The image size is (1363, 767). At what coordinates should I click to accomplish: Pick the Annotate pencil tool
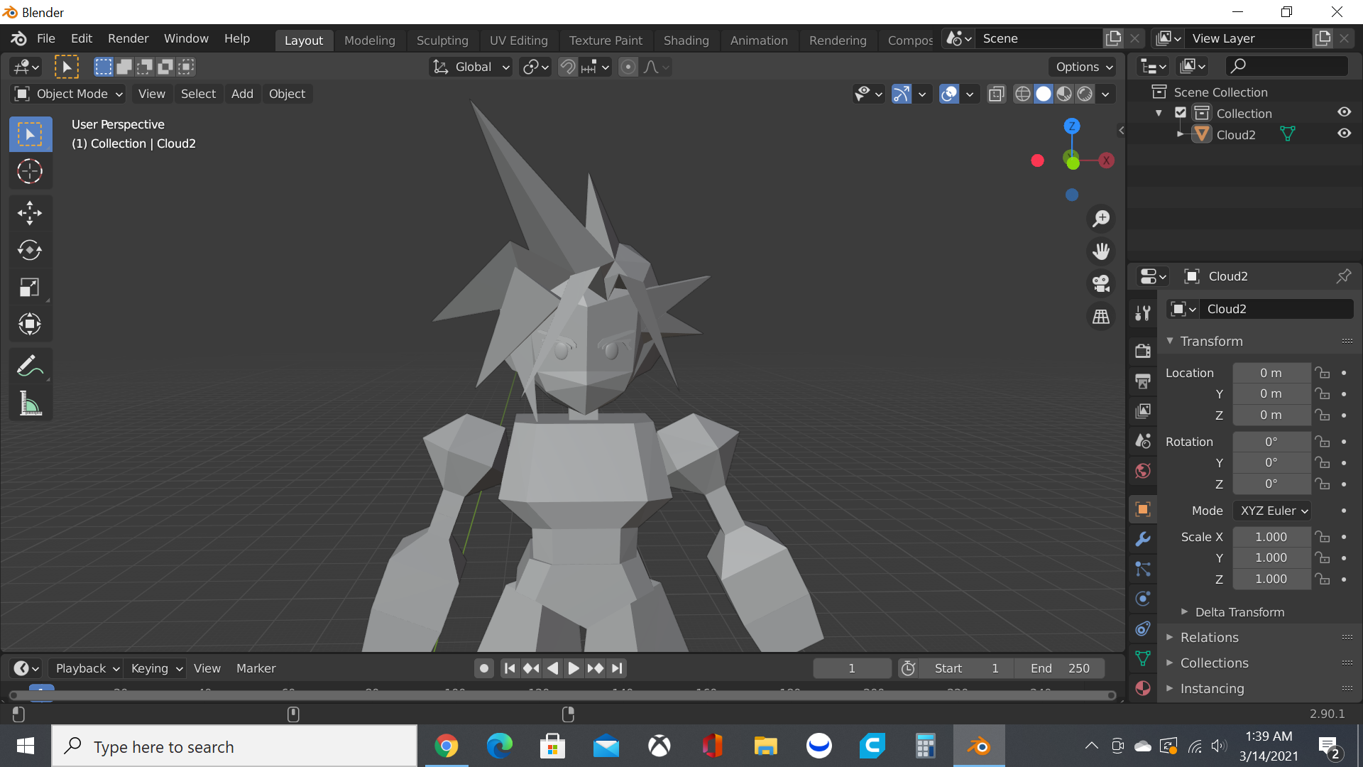(30, 366)
